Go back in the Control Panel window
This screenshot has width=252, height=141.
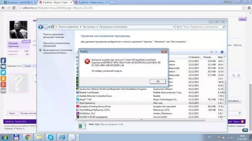pyautogui.click(x=41, y=27)
